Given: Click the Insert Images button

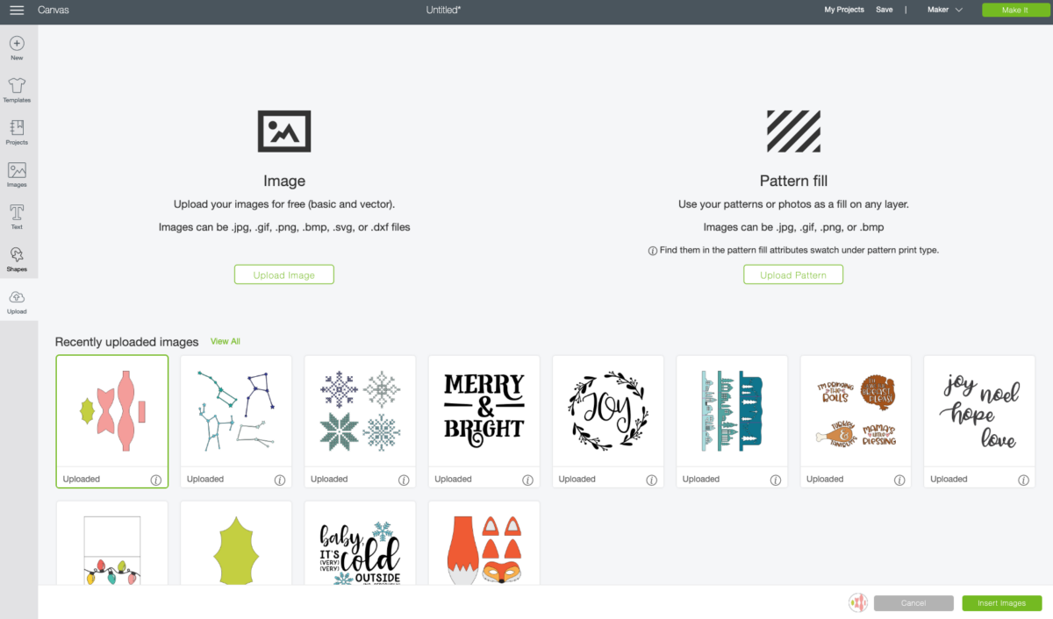Looking at the screenshot, I should click(1001, 603).
